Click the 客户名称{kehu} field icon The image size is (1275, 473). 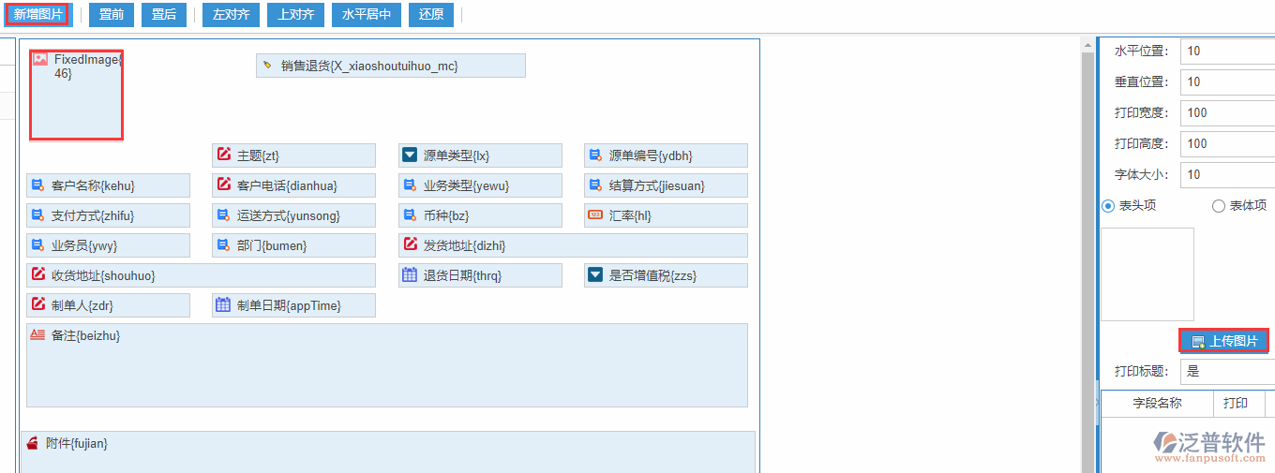[x=38, y=185]
